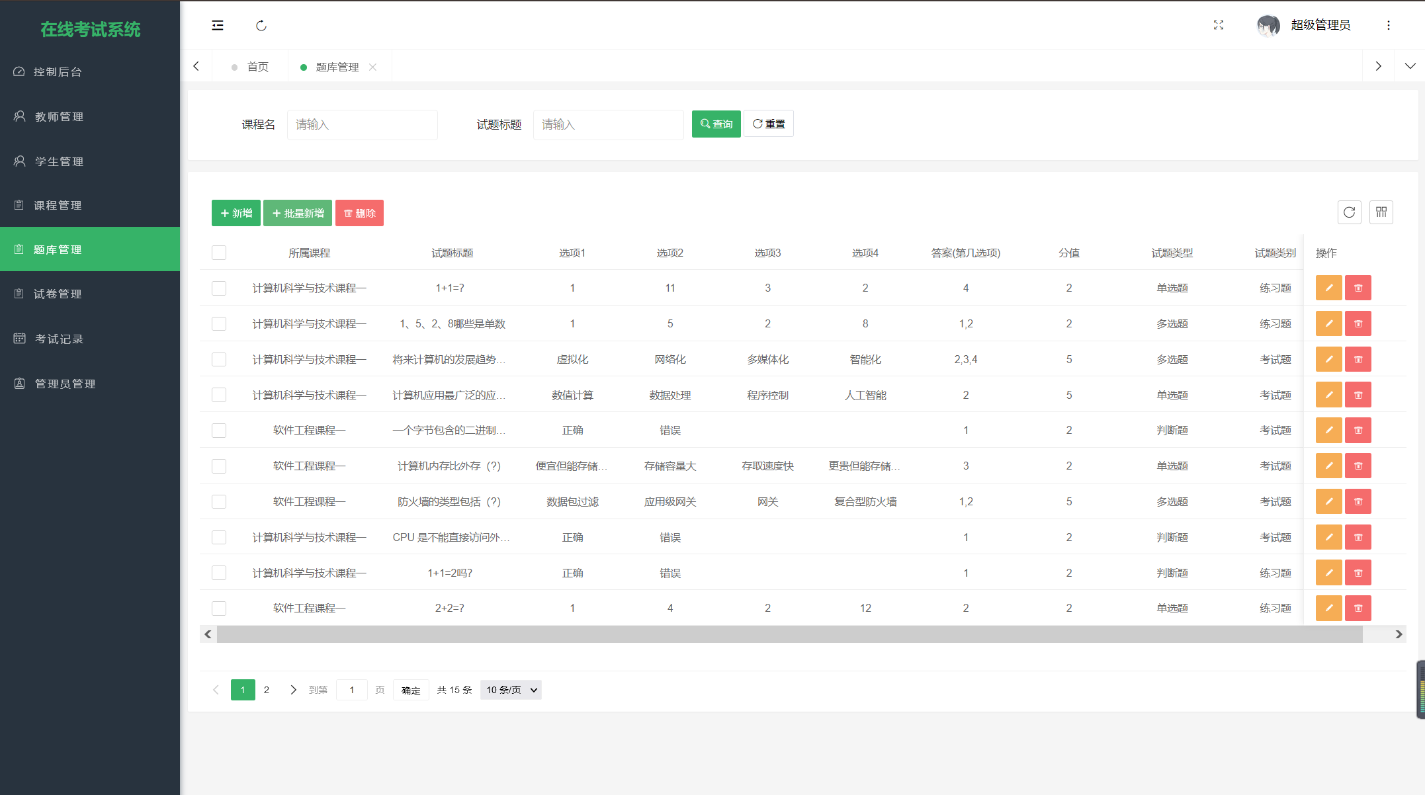Open the column settings grid icon
This screenshot has height=795, width=1425.
[x=1381, y=212]
